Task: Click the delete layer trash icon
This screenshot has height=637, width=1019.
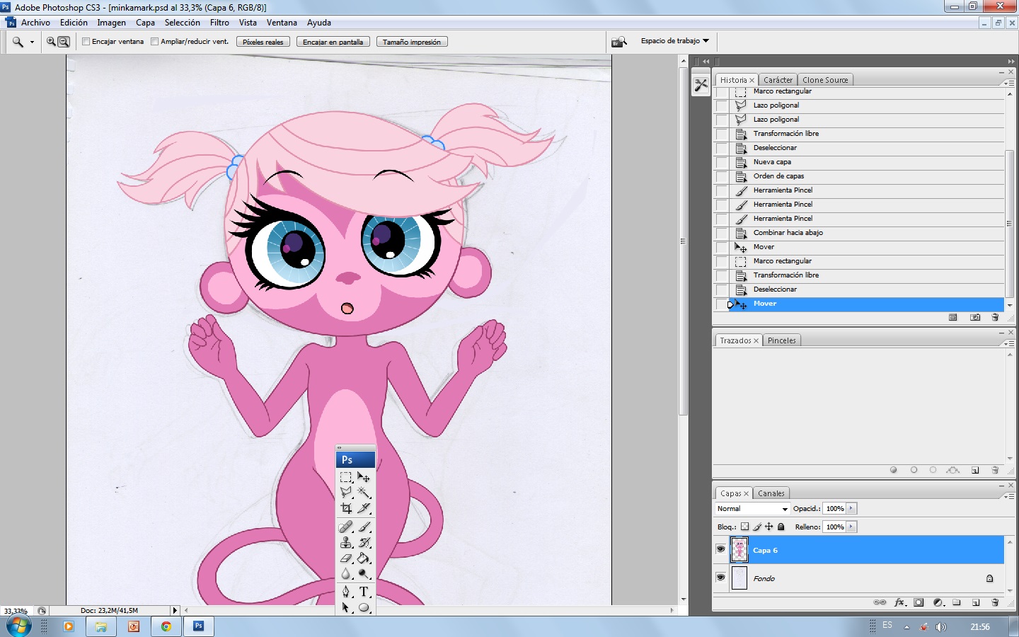Action: [x=995, y=602]
